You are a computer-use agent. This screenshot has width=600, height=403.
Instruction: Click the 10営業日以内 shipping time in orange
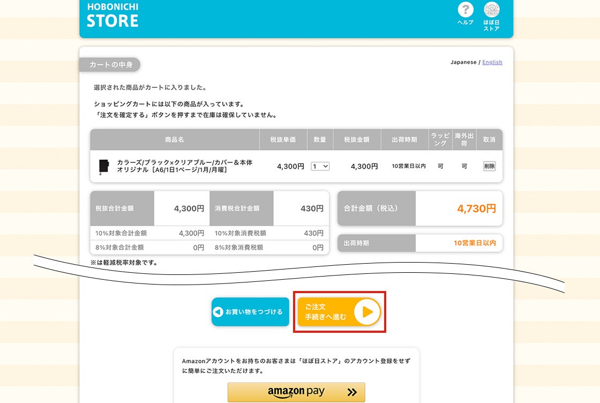click(475, 243)
